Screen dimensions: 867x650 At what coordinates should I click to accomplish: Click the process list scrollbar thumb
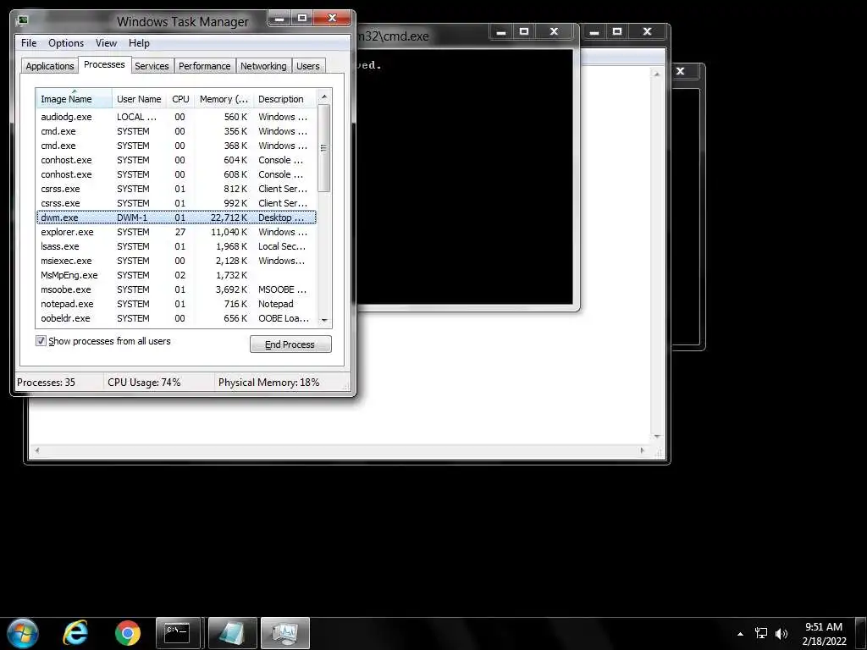(324, 148)
